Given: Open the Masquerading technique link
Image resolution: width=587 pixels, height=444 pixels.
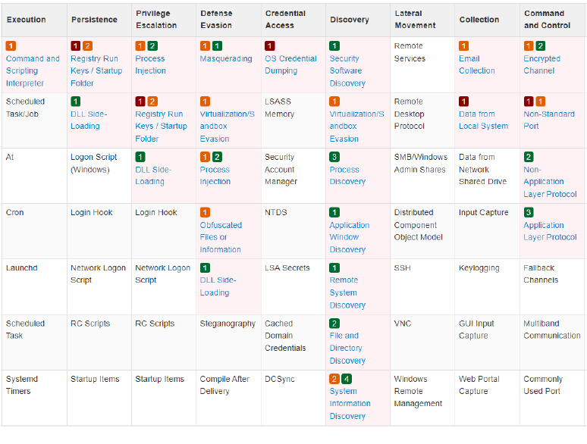Looking at the screenshot, I should coord(226,59).
